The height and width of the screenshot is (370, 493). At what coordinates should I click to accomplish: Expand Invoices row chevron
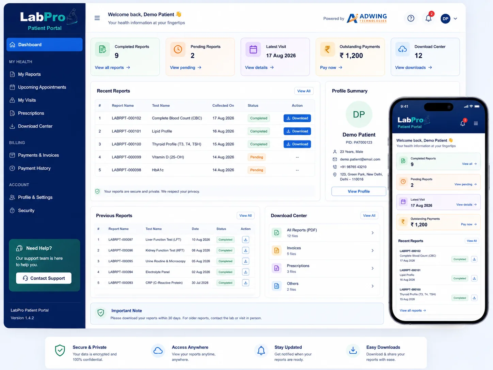[372, 251]
